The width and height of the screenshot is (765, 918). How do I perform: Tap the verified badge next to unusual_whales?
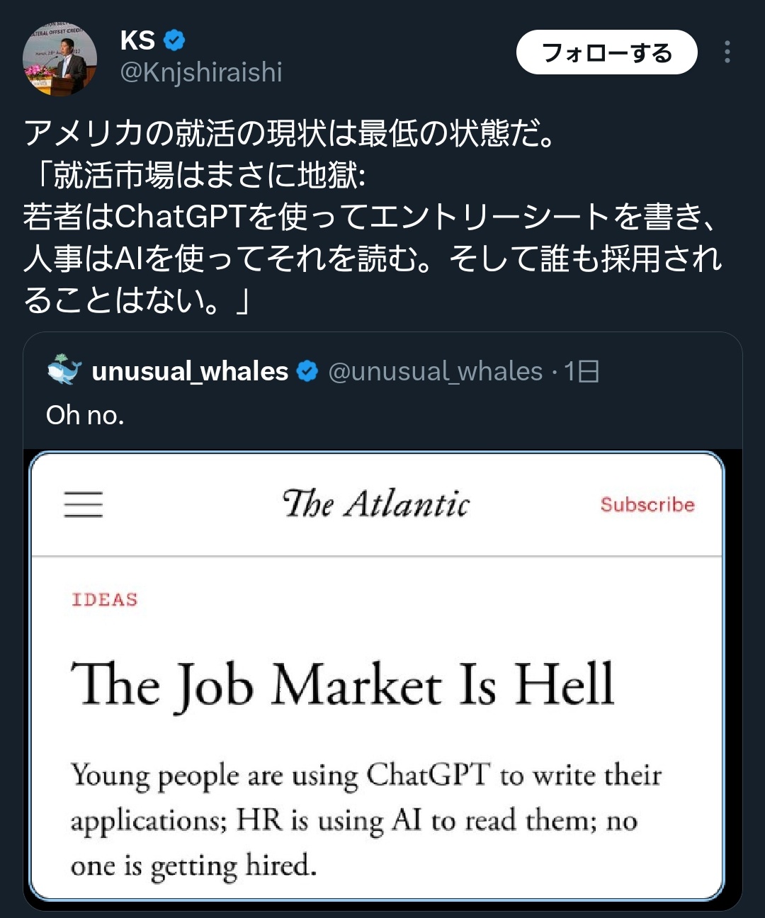click(x=307, y=371)
